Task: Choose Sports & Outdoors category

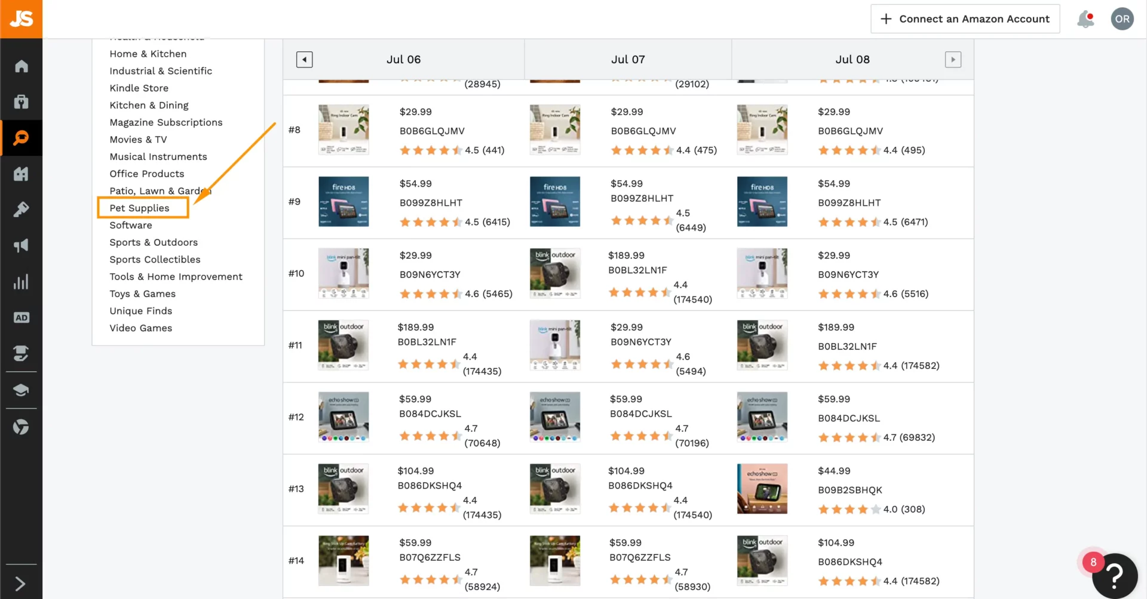Action: [x=154, y=243]
